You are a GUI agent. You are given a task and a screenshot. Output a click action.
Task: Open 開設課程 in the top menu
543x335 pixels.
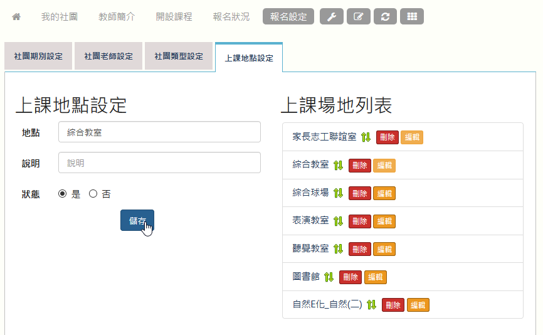pos(174,17)
